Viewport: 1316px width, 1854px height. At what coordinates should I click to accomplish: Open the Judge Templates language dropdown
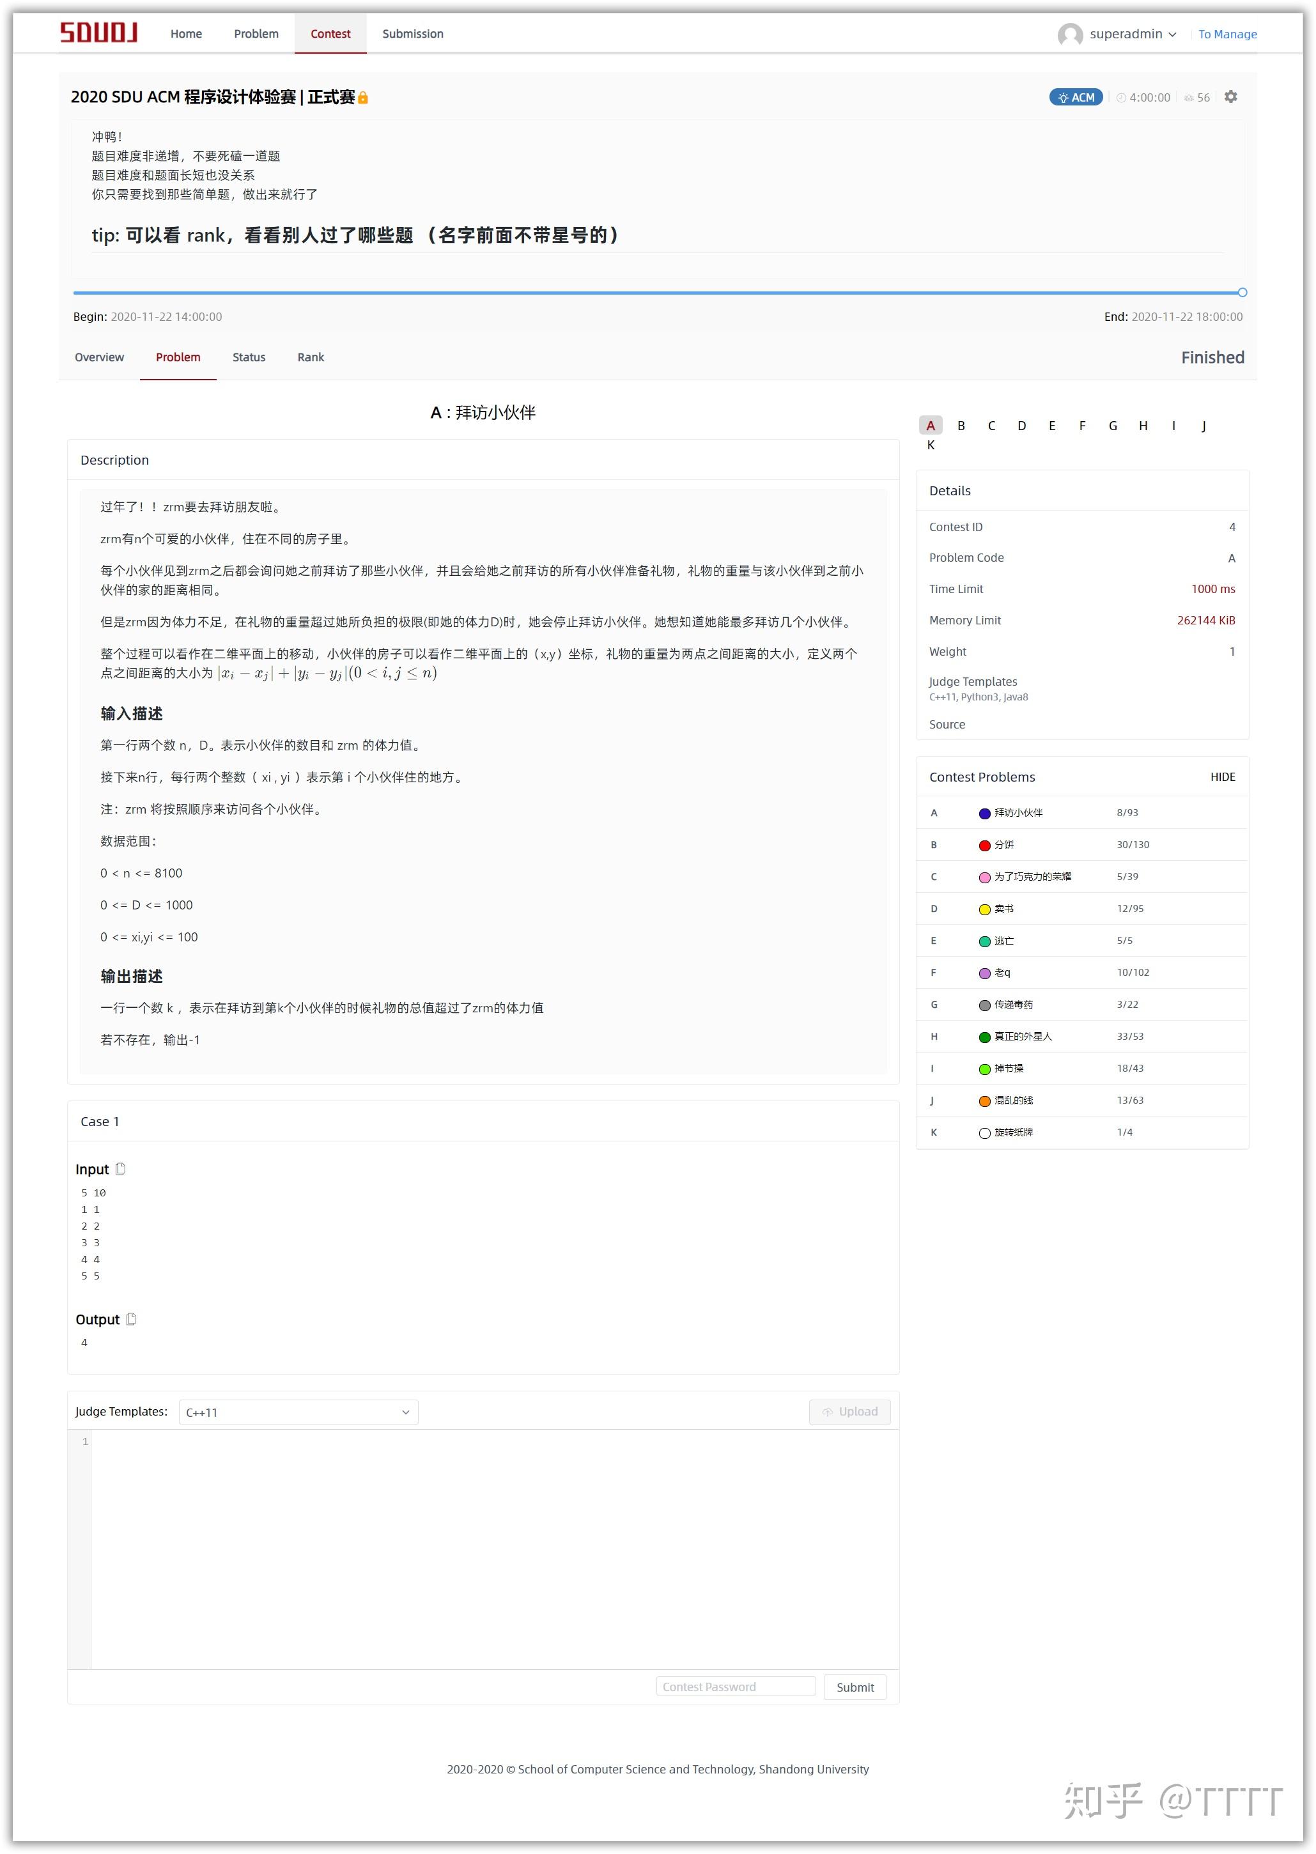[299, 1412]
